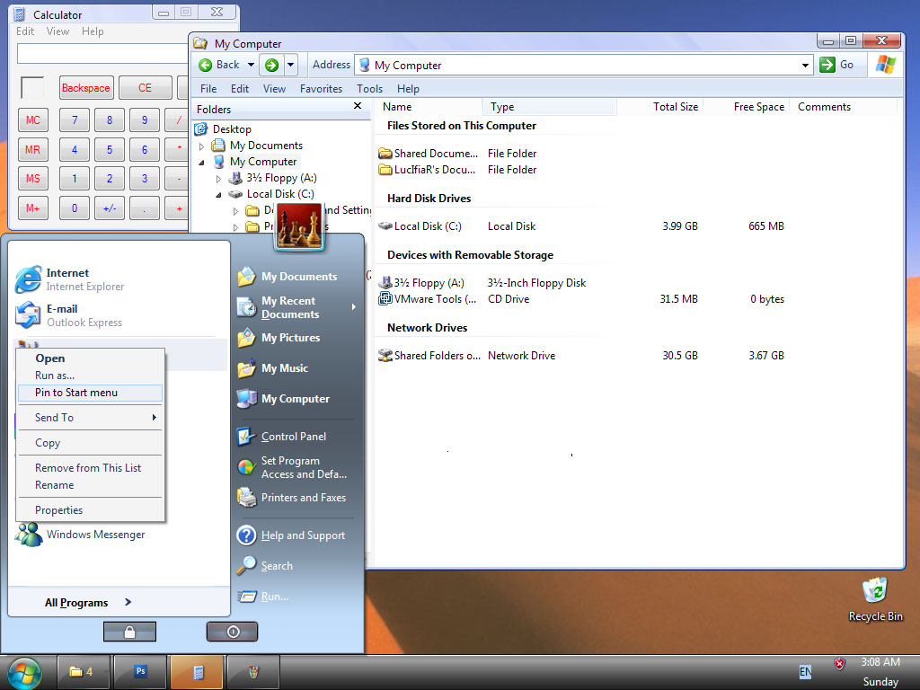Click the Help and Support icon
Image resolution: width=920 pixels, height=690 pixels.
click(x=246, y=535)
